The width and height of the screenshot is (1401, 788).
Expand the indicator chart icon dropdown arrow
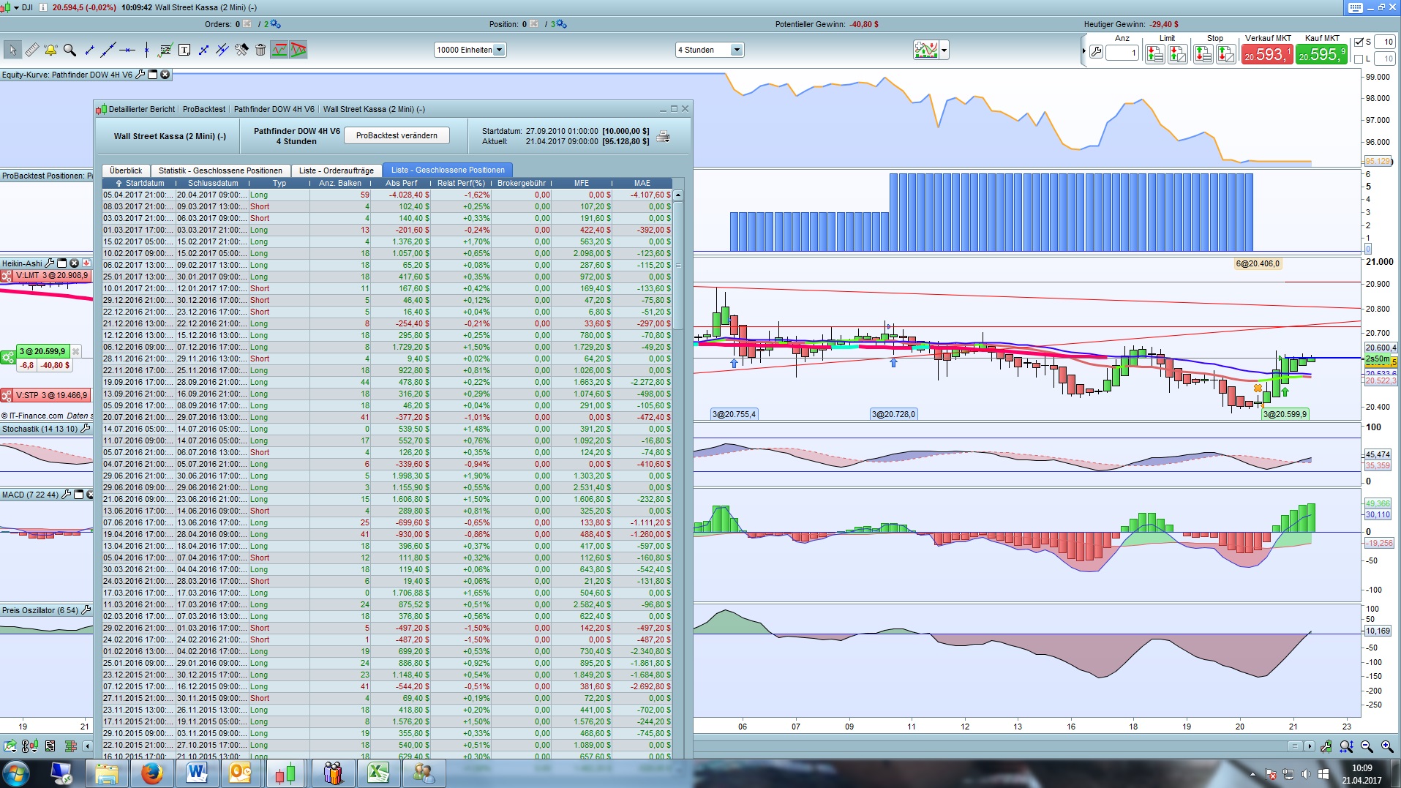944,50
